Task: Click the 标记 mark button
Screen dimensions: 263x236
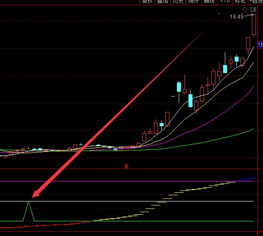Action: click(240, 2)
